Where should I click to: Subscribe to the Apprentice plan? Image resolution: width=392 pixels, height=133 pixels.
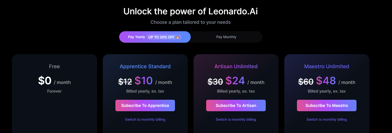(x=145, y=105)
